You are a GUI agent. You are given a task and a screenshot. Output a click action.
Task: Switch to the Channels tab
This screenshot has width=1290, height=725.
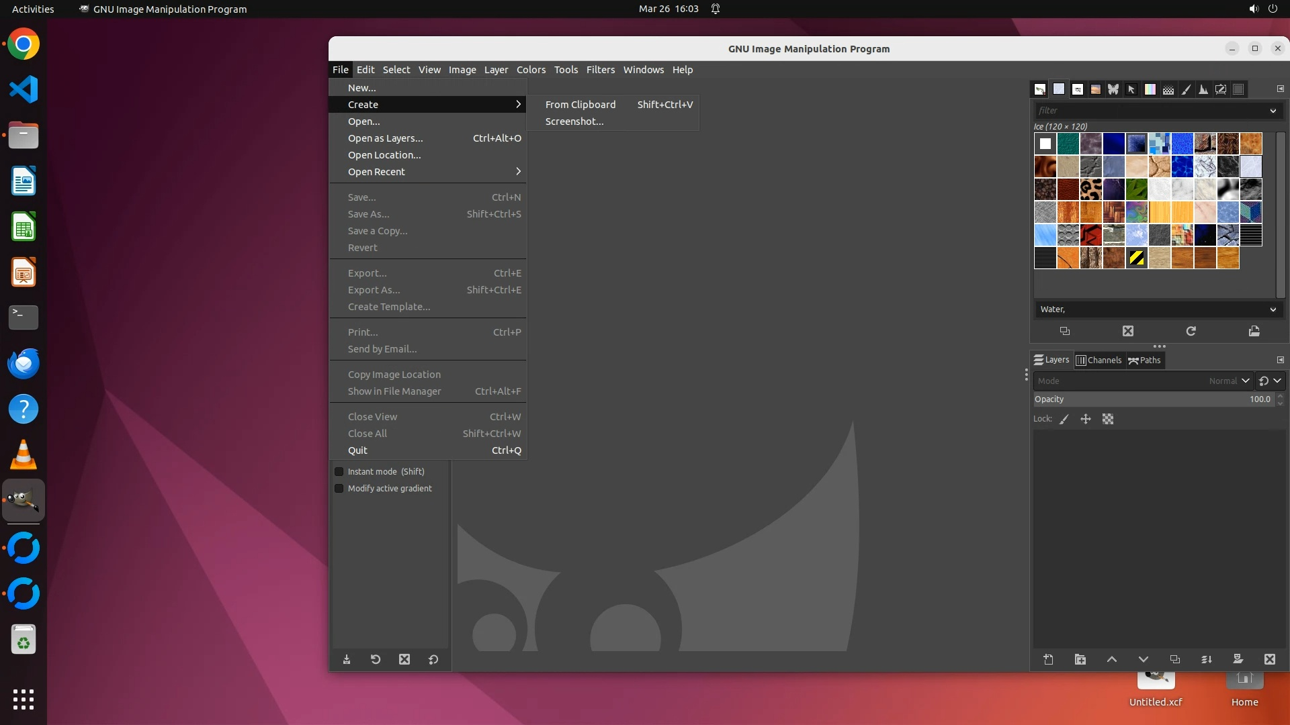pyautogui.click(x=1099, y=360)
